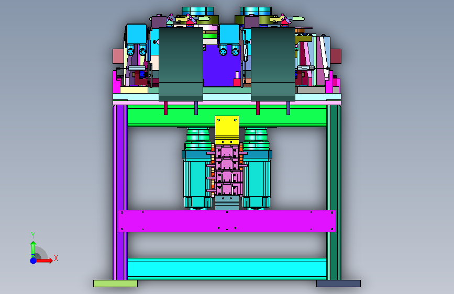
Task: Select the purple left frame leg
Action: [x=120, y=192]
